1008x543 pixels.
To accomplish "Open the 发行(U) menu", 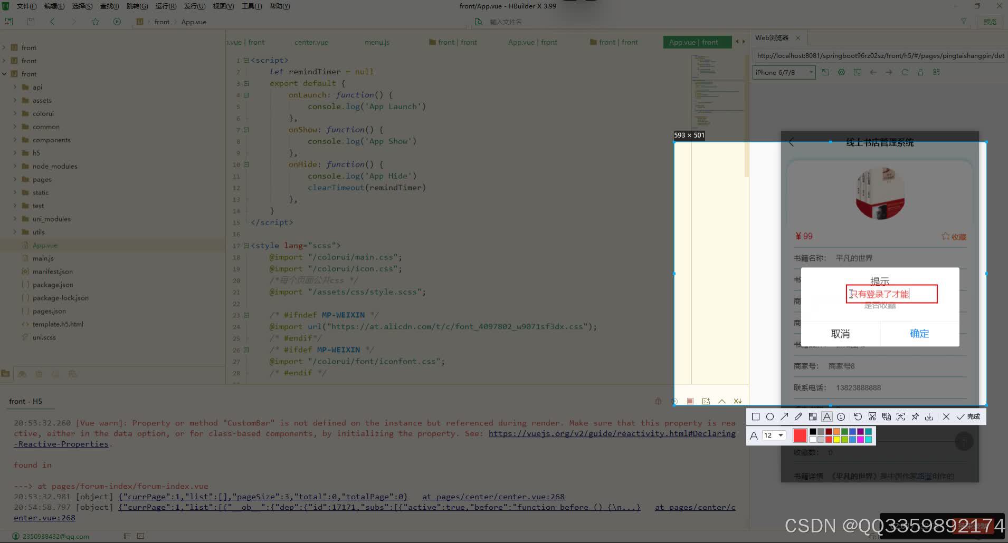I will coord(194,6).
